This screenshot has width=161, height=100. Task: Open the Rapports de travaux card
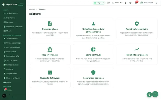(x=50, y=78)
